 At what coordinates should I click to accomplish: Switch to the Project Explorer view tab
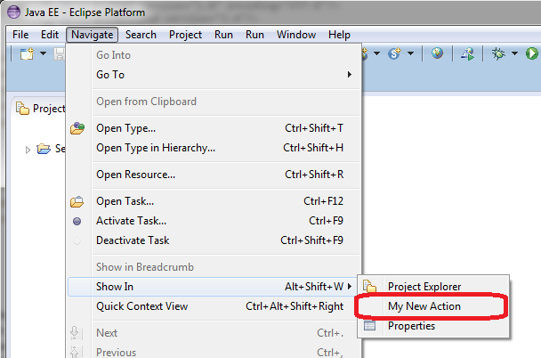tap(40, 109)
